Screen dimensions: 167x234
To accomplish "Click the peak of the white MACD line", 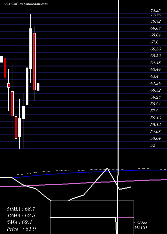I will (107, 168).
